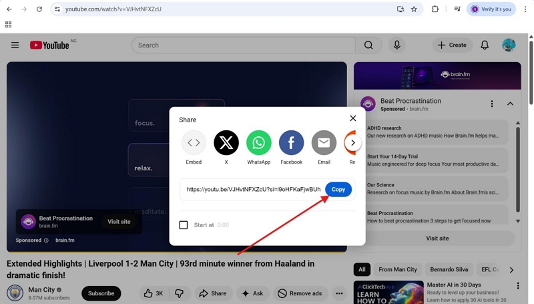The height and width of the screenshot is (304, 534).
Task: Click the YouTube search input field
Action: (243, 45)
